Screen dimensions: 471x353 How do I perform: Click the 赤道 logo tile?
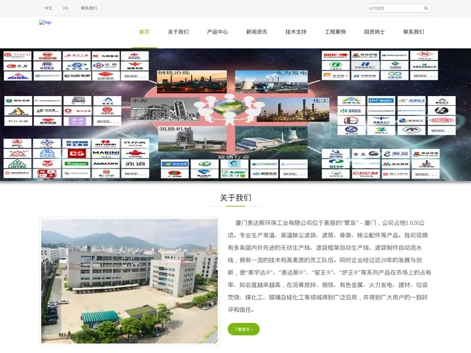tap(135, 163)
